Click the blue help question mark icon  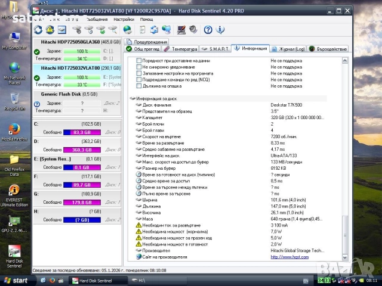pyautogui.click(x=208, y=30)
